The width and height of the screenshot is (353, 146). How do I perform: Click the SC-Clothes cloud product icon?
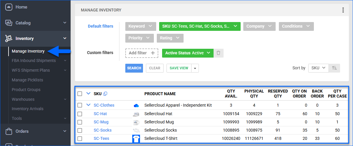(136, 105)
